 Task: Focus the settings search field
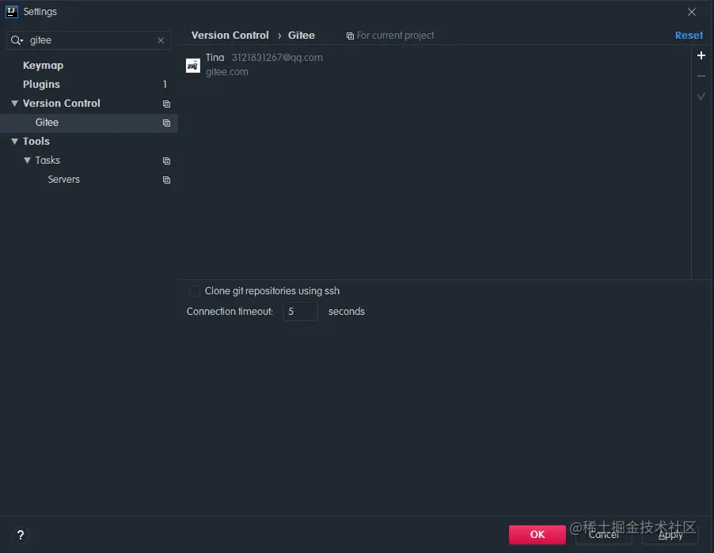(89, 40)
